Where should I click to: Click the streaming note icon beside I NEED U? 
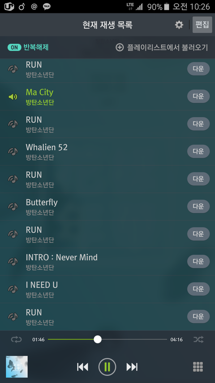click(13, 289)
